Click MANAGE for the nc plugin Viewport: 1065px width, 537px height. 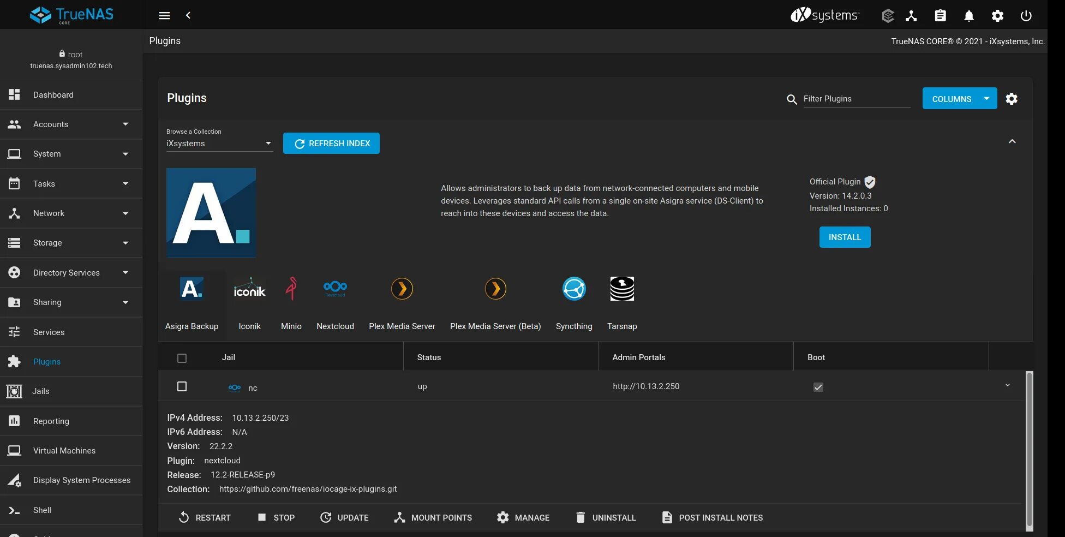pyautogui.click(x=523, y=517)
